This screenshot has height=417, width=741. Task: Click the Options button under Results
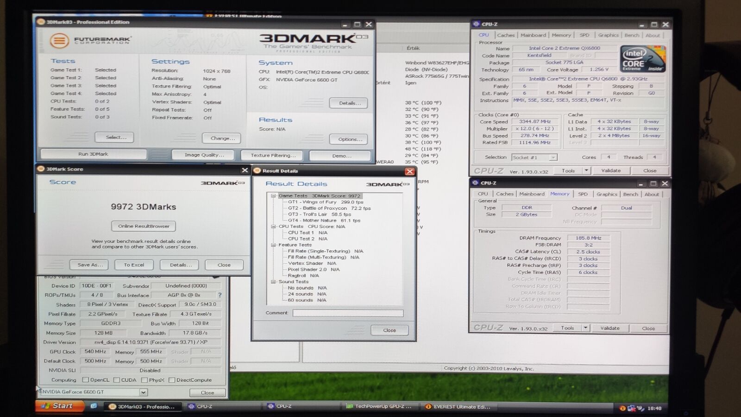(x=349, y=139)
